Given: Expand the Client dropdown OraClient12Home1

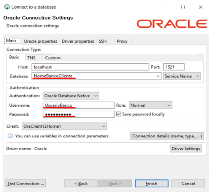Looking at the screenshot, I should (64, 126).
